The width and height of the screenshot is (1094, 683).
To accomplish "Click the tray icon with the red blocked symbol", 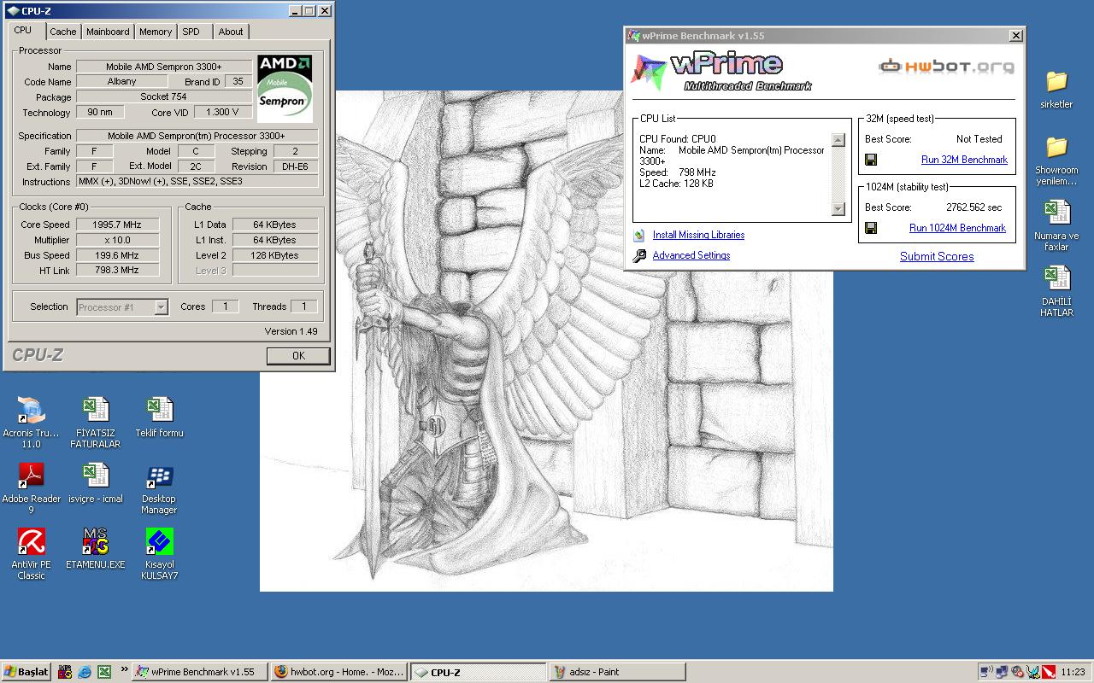I will coord(1017,672).
